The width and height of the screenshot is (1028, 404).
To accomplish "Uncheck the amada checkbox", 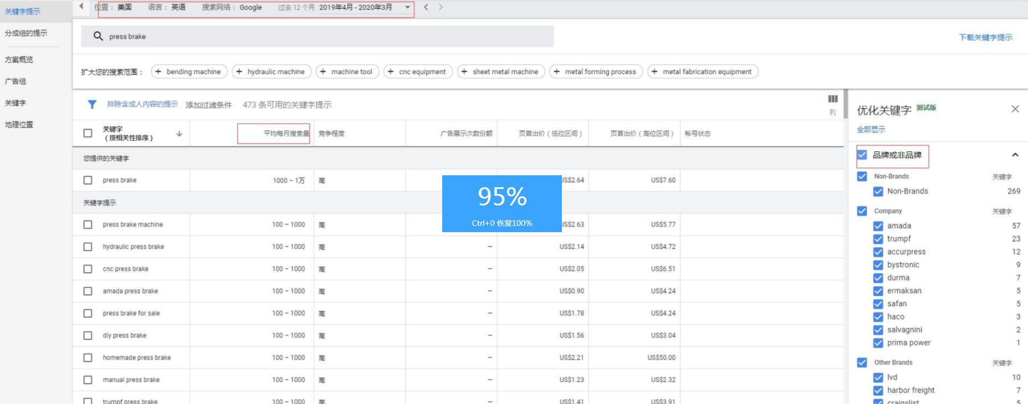I will (878, 226).
